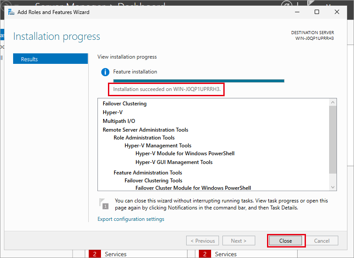Click the Cancel button
The height and width of the screenshot is (258, 354).
coord(322,241)
